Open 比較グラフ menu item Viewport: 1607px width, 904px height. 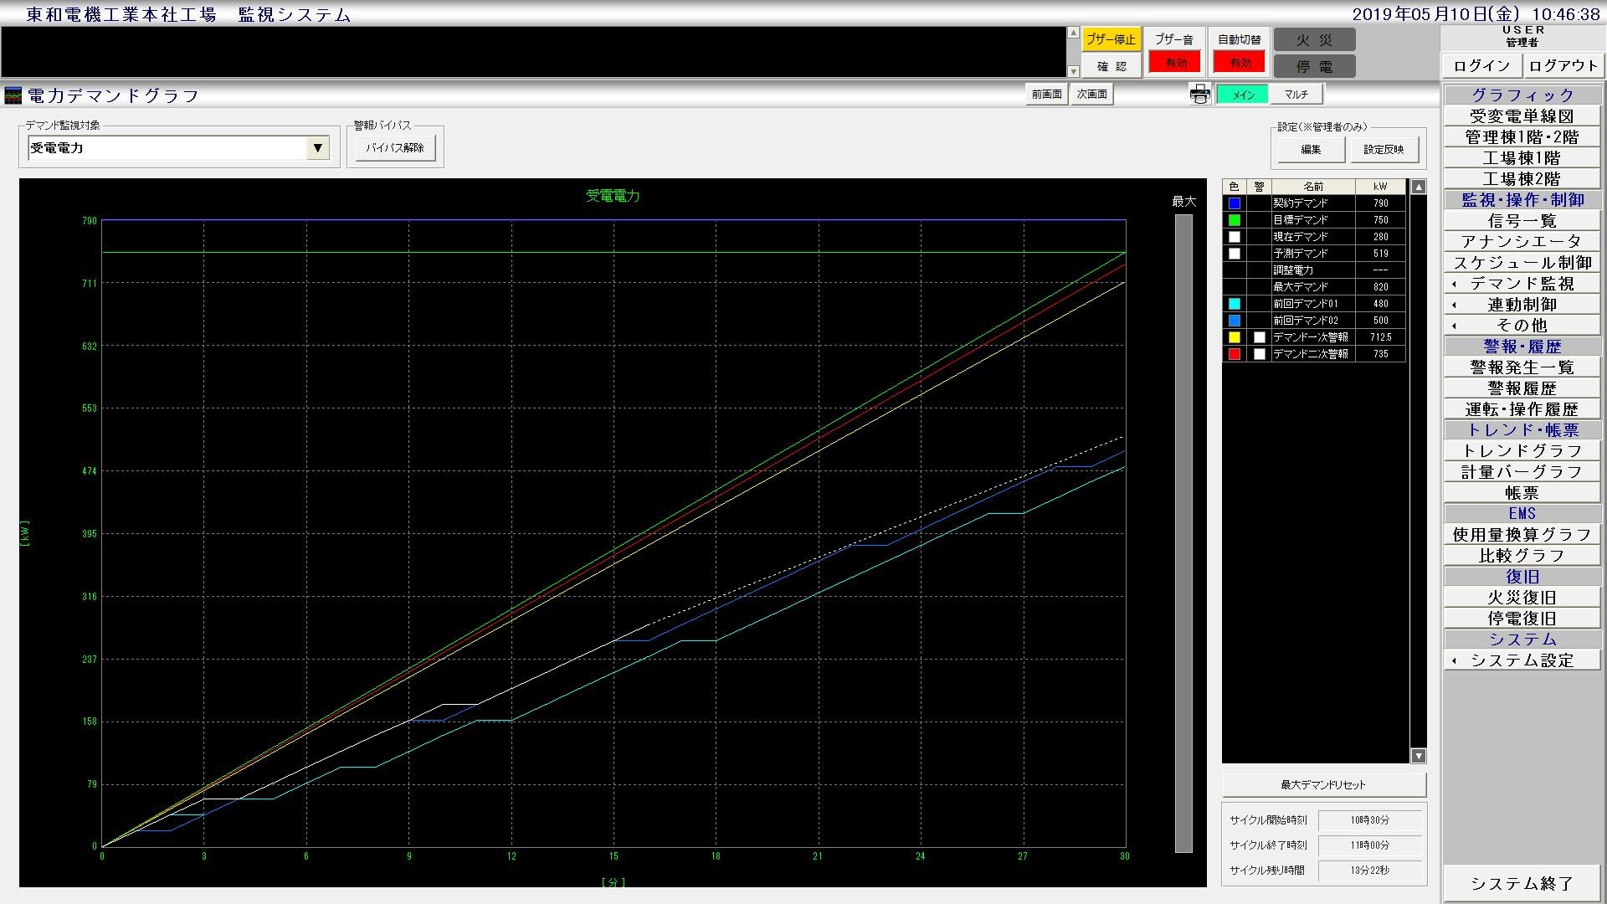coord(1522,556)
